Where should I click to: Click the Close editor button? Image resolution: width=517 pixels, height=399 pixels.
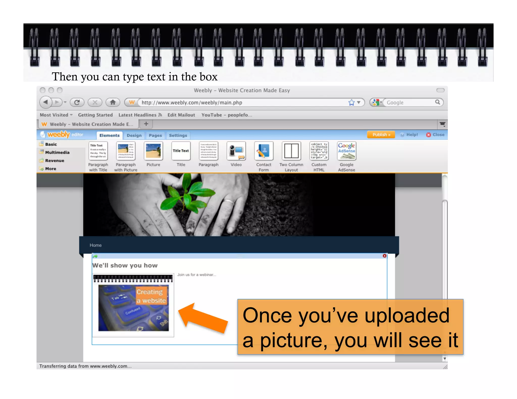coord(435,135)
